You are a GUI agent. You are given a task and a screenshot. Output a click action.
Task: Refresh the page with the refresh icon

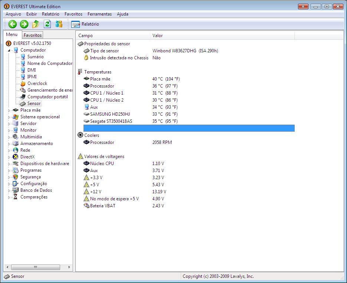pos(48,24)
